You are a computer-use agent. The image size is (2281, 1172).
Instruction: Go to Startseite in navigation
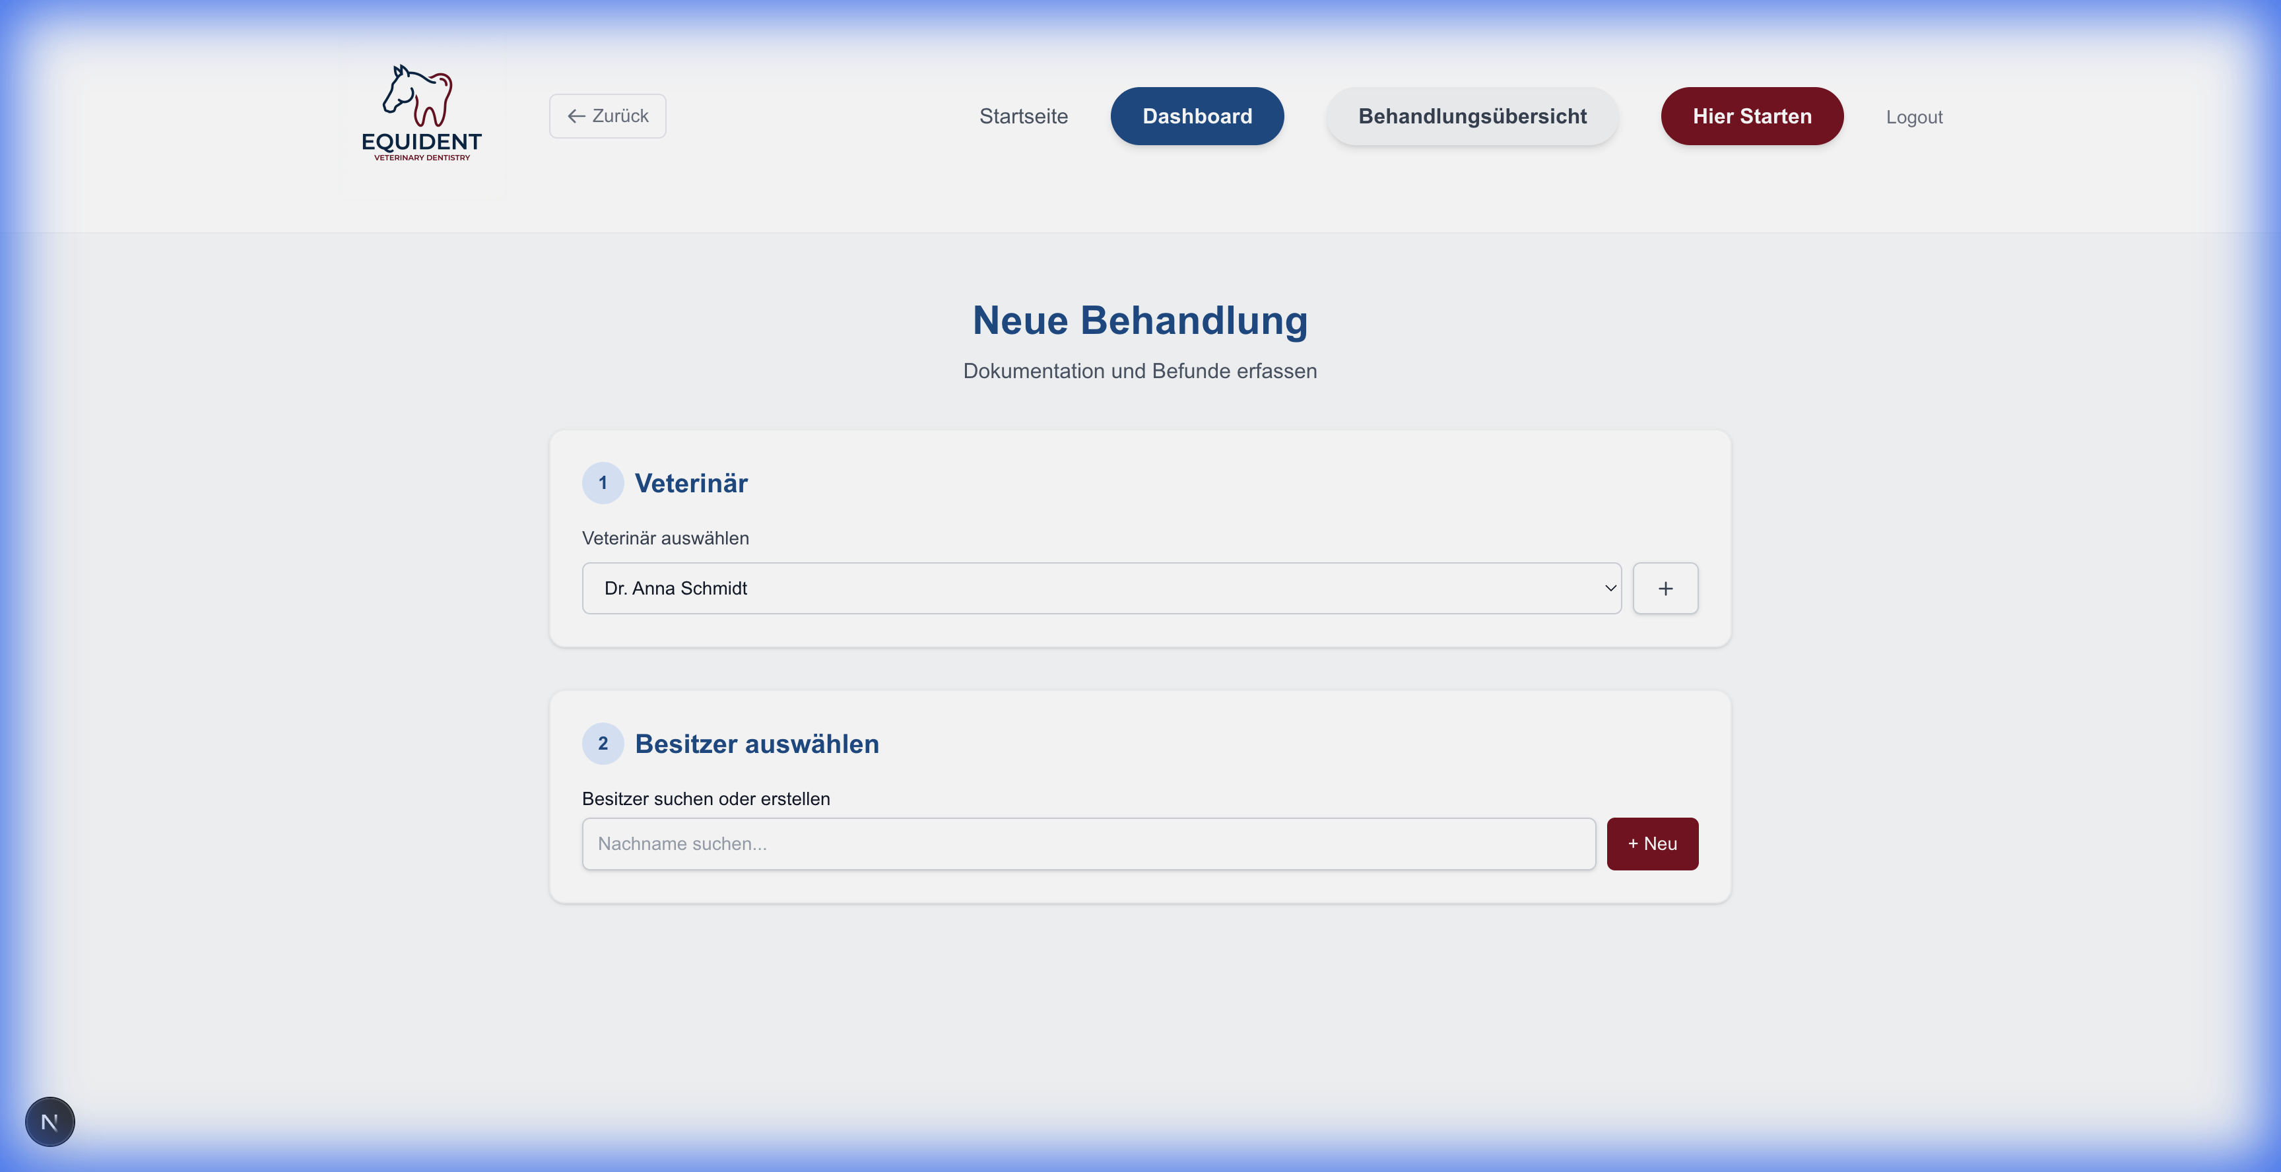(x=1023, y=116)
